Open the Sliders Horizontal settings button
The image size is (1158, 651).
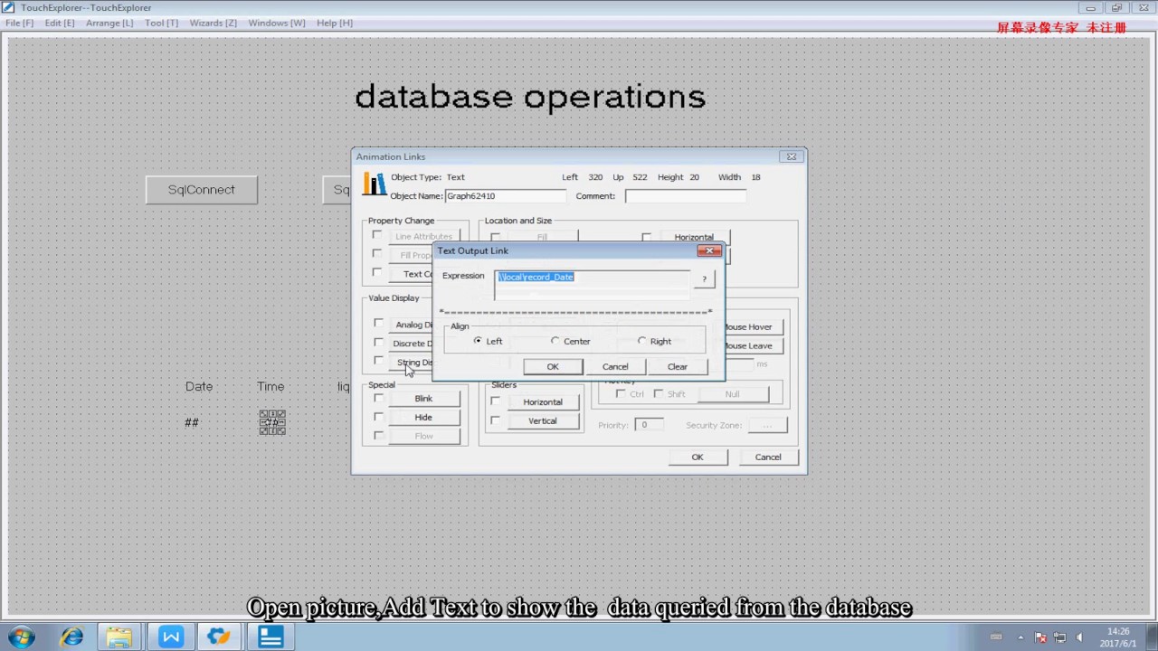pos(543,402)
